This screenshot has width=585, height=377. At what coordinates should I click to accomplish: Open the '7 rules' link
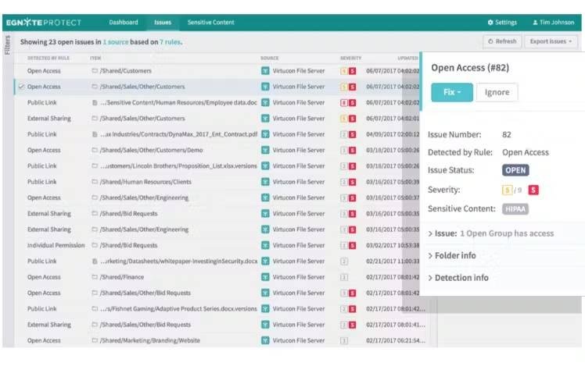[170, 42]
